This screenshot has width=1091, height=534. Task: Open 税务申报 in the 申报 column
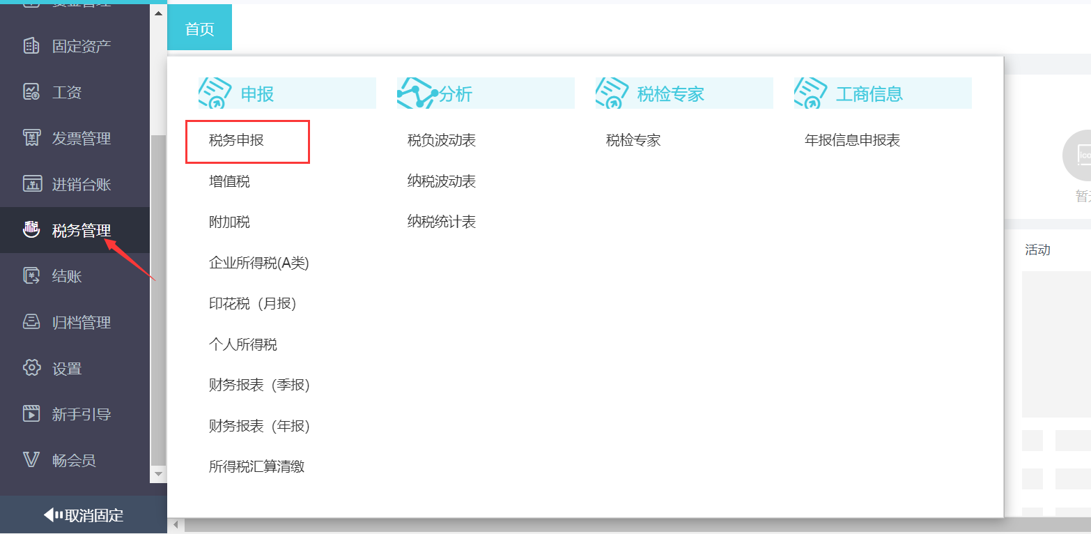click(237, 141)
